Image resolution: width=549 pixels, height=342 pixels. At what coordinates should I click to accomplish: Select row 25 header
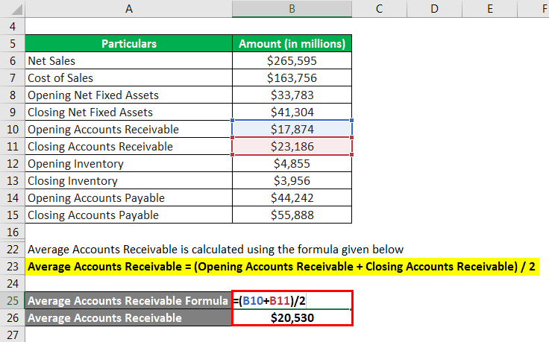tap(13, 300)
